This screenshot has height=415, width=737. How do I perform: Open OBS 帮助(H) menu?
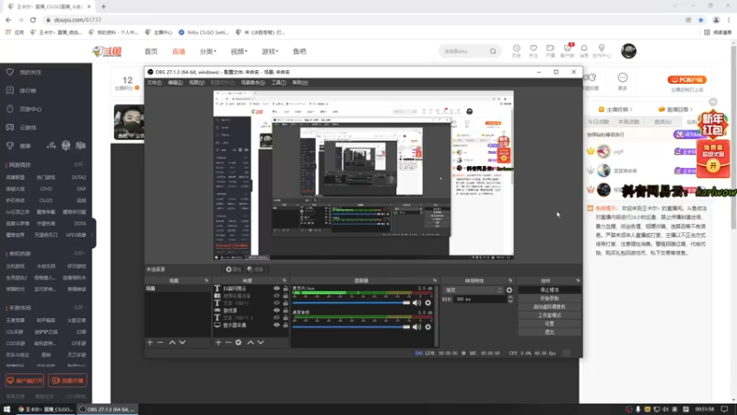tap(300, 83)
